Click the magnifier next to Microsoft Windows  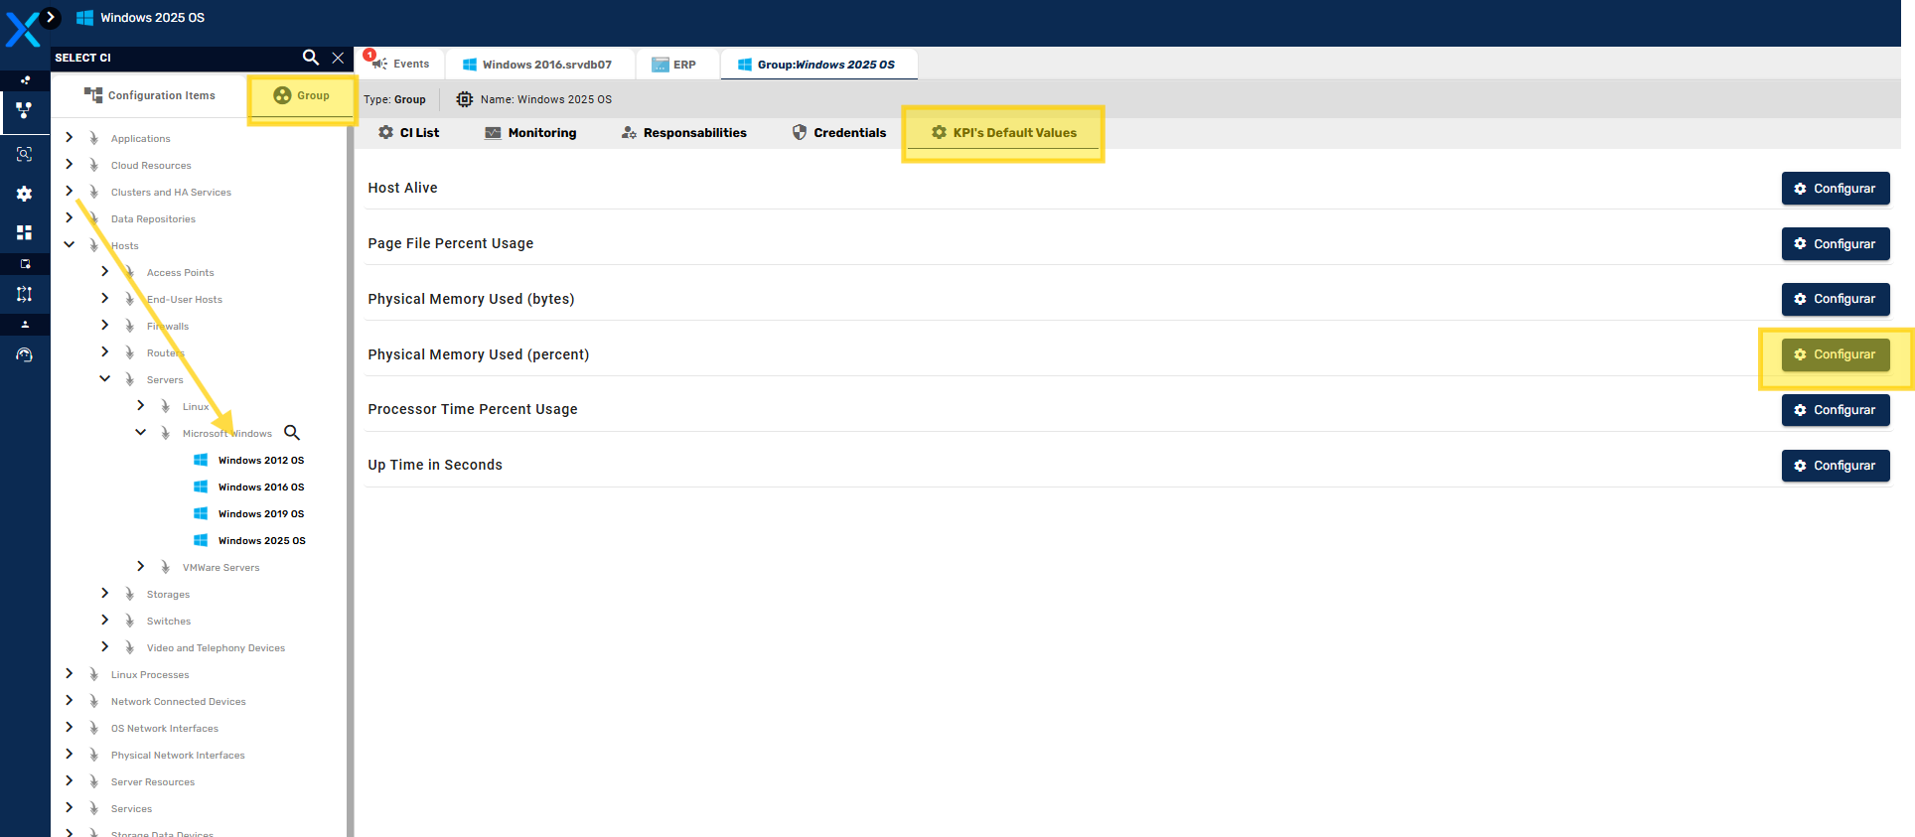pyautogui.click(x=292, y=433)
